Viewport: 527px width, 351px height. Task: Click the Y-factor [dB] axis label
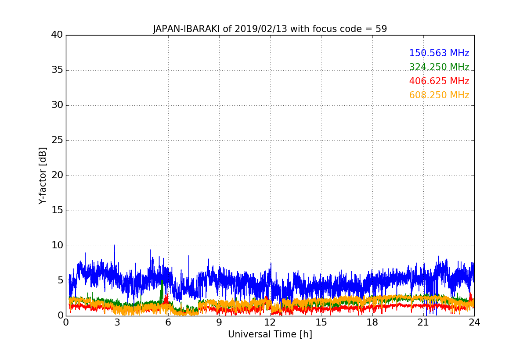(x=42, y=175)
